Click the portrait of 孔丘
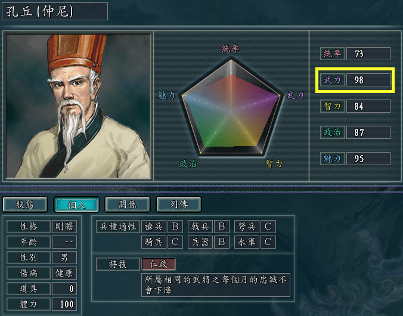The height and width of the screenshot is (316, 403). pyautogui.click(x=78, y=106)
